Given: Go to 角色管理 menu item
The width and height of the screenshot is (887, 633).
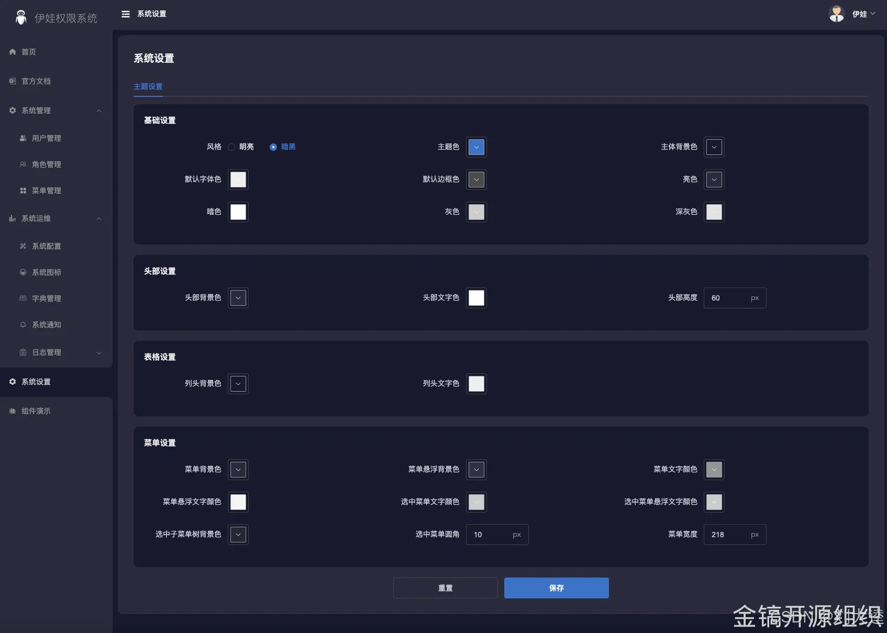Looking at the screenshot, I should (57, 164).
